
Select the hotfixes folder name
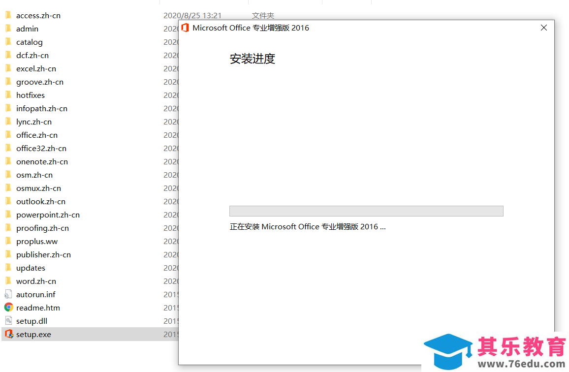[31, 95]
